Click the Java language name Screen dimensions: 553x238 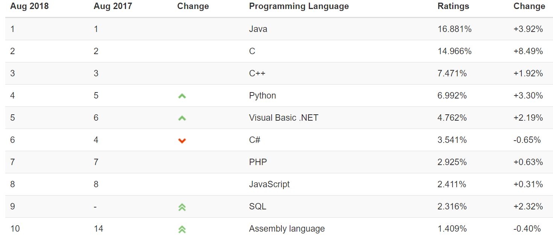[x=258, y=29]
